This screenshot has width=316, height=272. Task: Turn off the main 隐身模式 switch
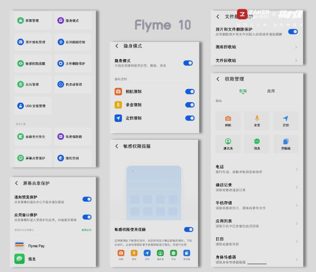coord(188,63)
